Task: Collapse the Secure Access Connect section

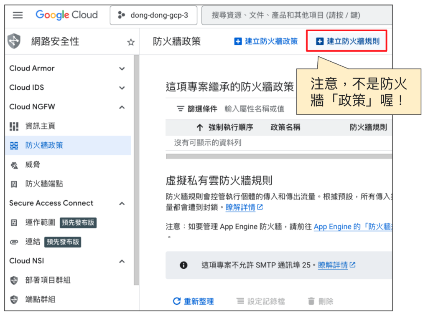Action: pyautogui.click(x=122, y=204)
